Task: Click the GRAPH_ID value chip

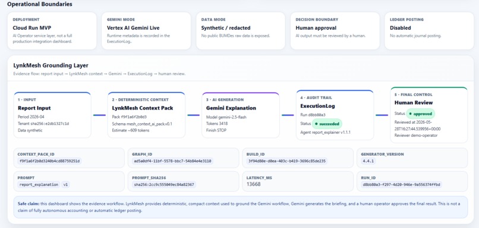Action: 172,161
